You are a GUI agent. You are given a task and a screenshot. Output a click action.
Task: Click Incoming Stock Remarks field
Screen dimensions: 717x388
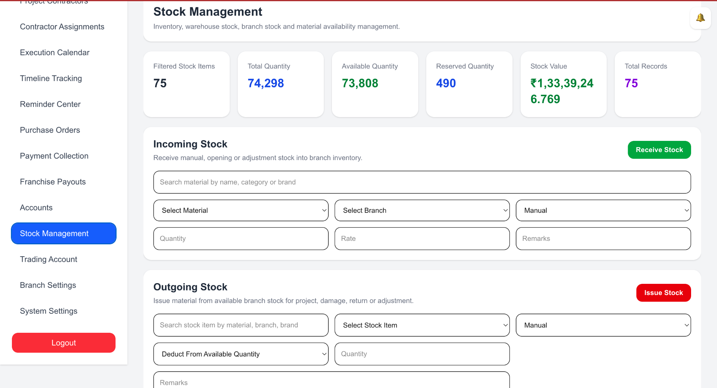click(x=603, y=239)
